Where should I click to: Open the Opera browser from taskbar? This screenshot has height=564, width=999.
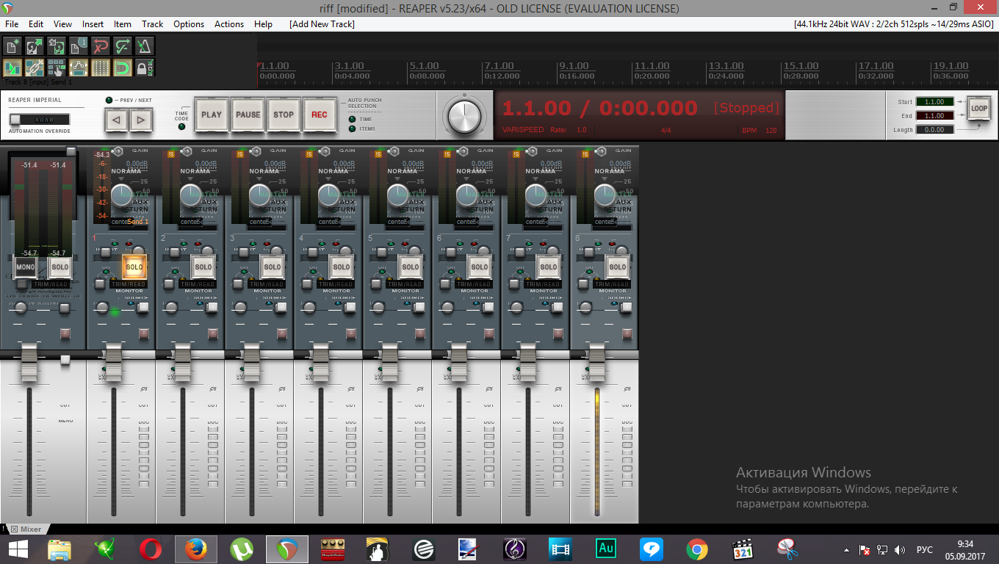tap(151, 549)
